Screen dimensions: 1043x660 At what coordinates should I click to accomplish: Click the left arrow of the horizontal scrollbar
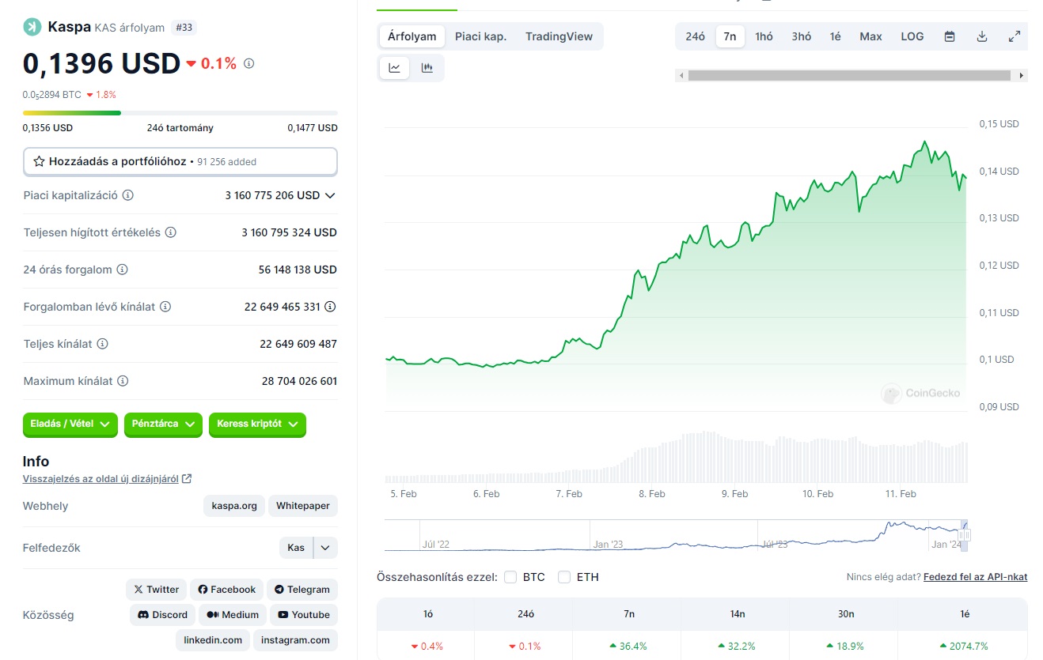[681, 76]
